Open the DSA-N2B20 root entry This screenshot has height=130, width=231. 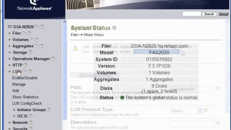point(23,27)
